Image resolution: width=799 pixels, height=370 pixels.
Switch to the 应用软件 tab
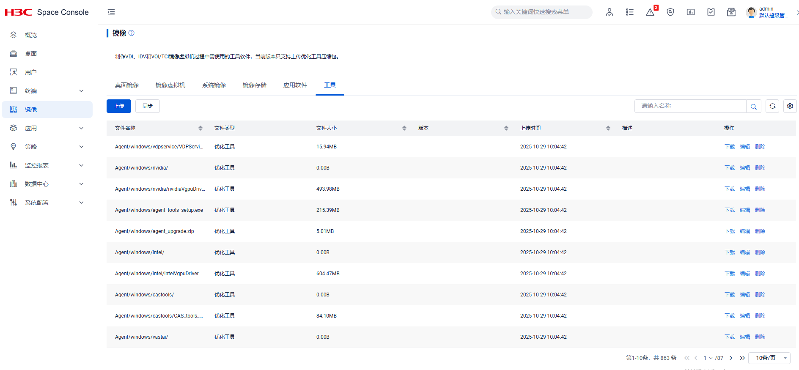(x=295, y=85)
